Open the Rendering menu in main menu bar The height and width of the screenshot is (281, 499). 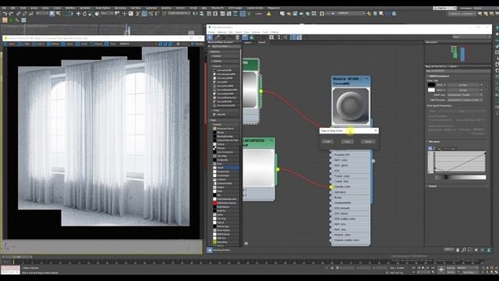(120, 8)
